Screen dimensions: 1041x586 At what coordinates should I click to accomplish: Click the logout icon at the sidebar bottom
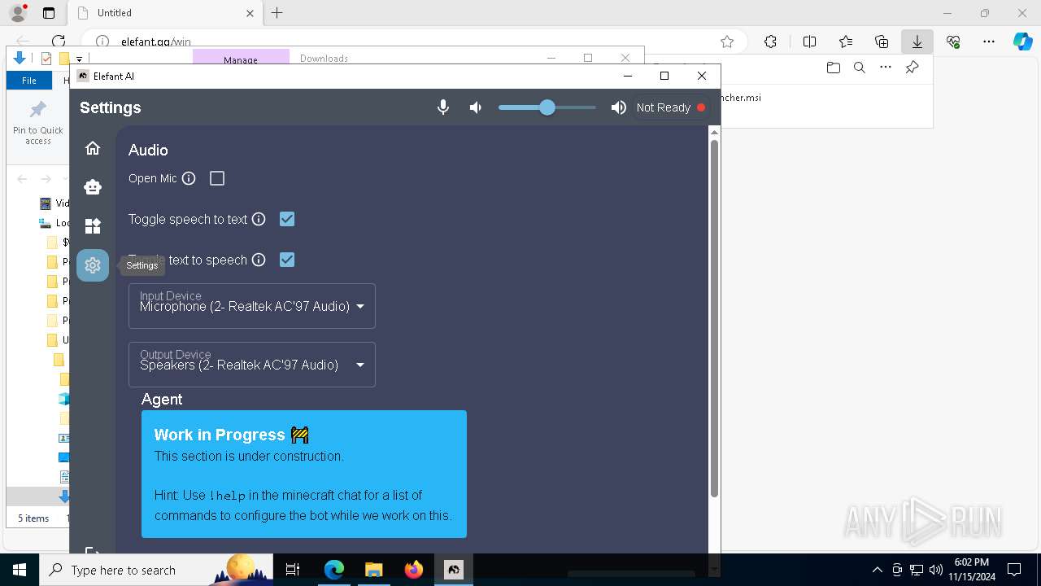[x=93, y=553]
